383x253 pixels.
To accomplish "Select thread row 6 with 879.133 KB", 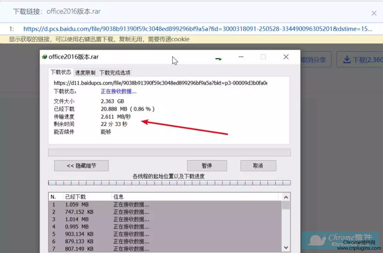I will pos(165,241).
